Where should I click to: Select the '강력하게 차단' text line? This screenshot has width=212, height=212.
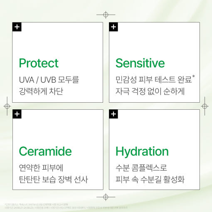point(41,91)
